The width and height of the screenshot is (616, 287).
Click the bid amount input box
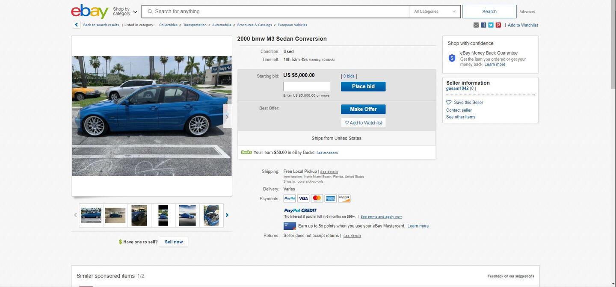coord(307,86)
